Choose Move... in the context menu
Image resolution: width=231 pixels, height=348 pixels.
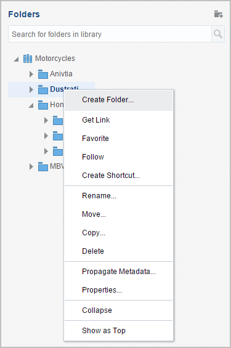click(118, 214)
